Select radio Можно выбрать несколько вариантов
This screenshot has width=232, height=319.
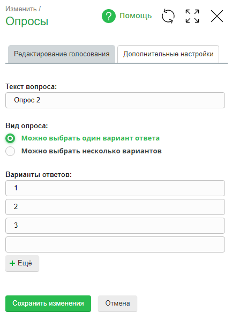coord(10,151)
